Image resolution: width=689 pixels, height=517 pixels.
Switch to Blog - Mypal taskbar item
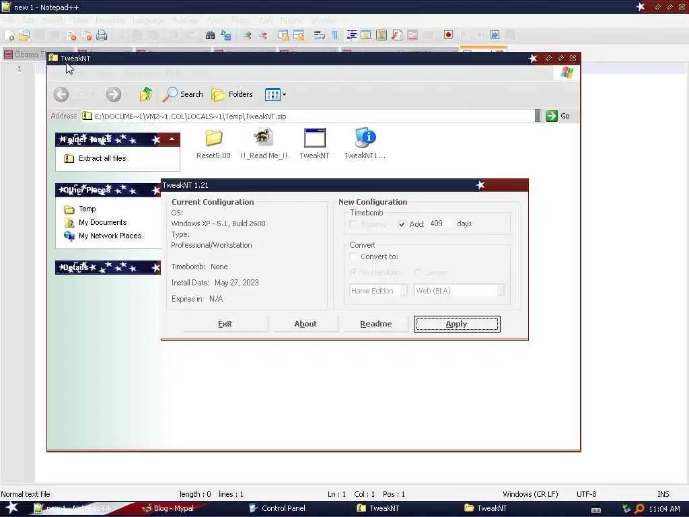174,508
